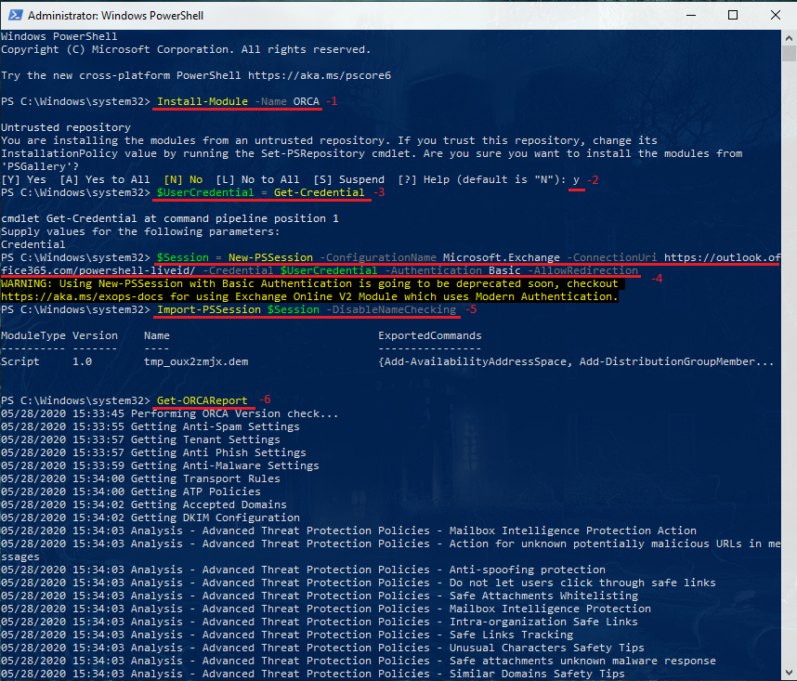797x681 pixels.
Task: Click 'Intra-organization Safe Links' analysis text
Action: coord(543,622)
